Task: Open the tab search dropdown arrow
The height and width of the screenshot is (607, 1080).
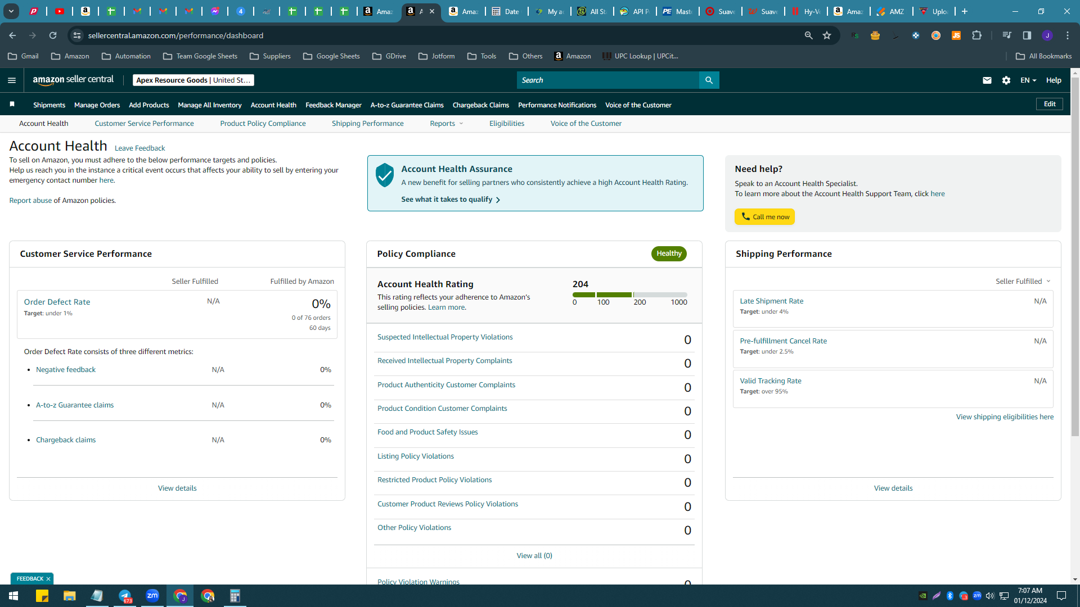Action: (11, 11)
